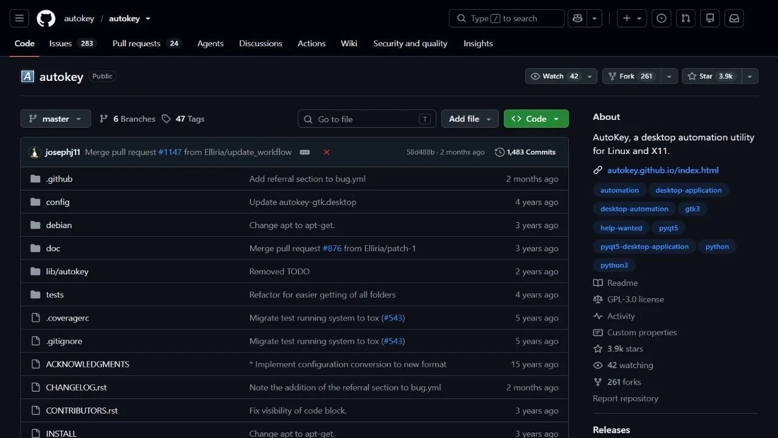Go to GitHub home via Octocat logo
The width and height of the screenshot is (778, 438).
(46, 18)
